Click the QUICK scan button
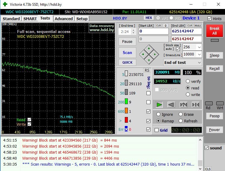This screenshot has width=225, height=171. click(127, 62)
